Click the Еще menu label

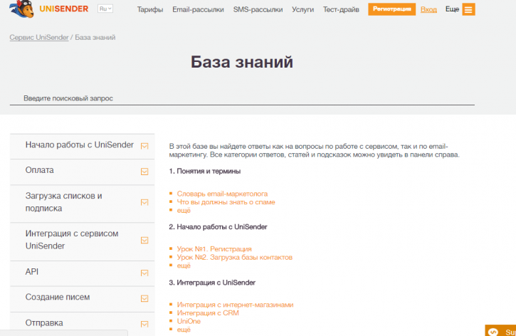point(452,9)
